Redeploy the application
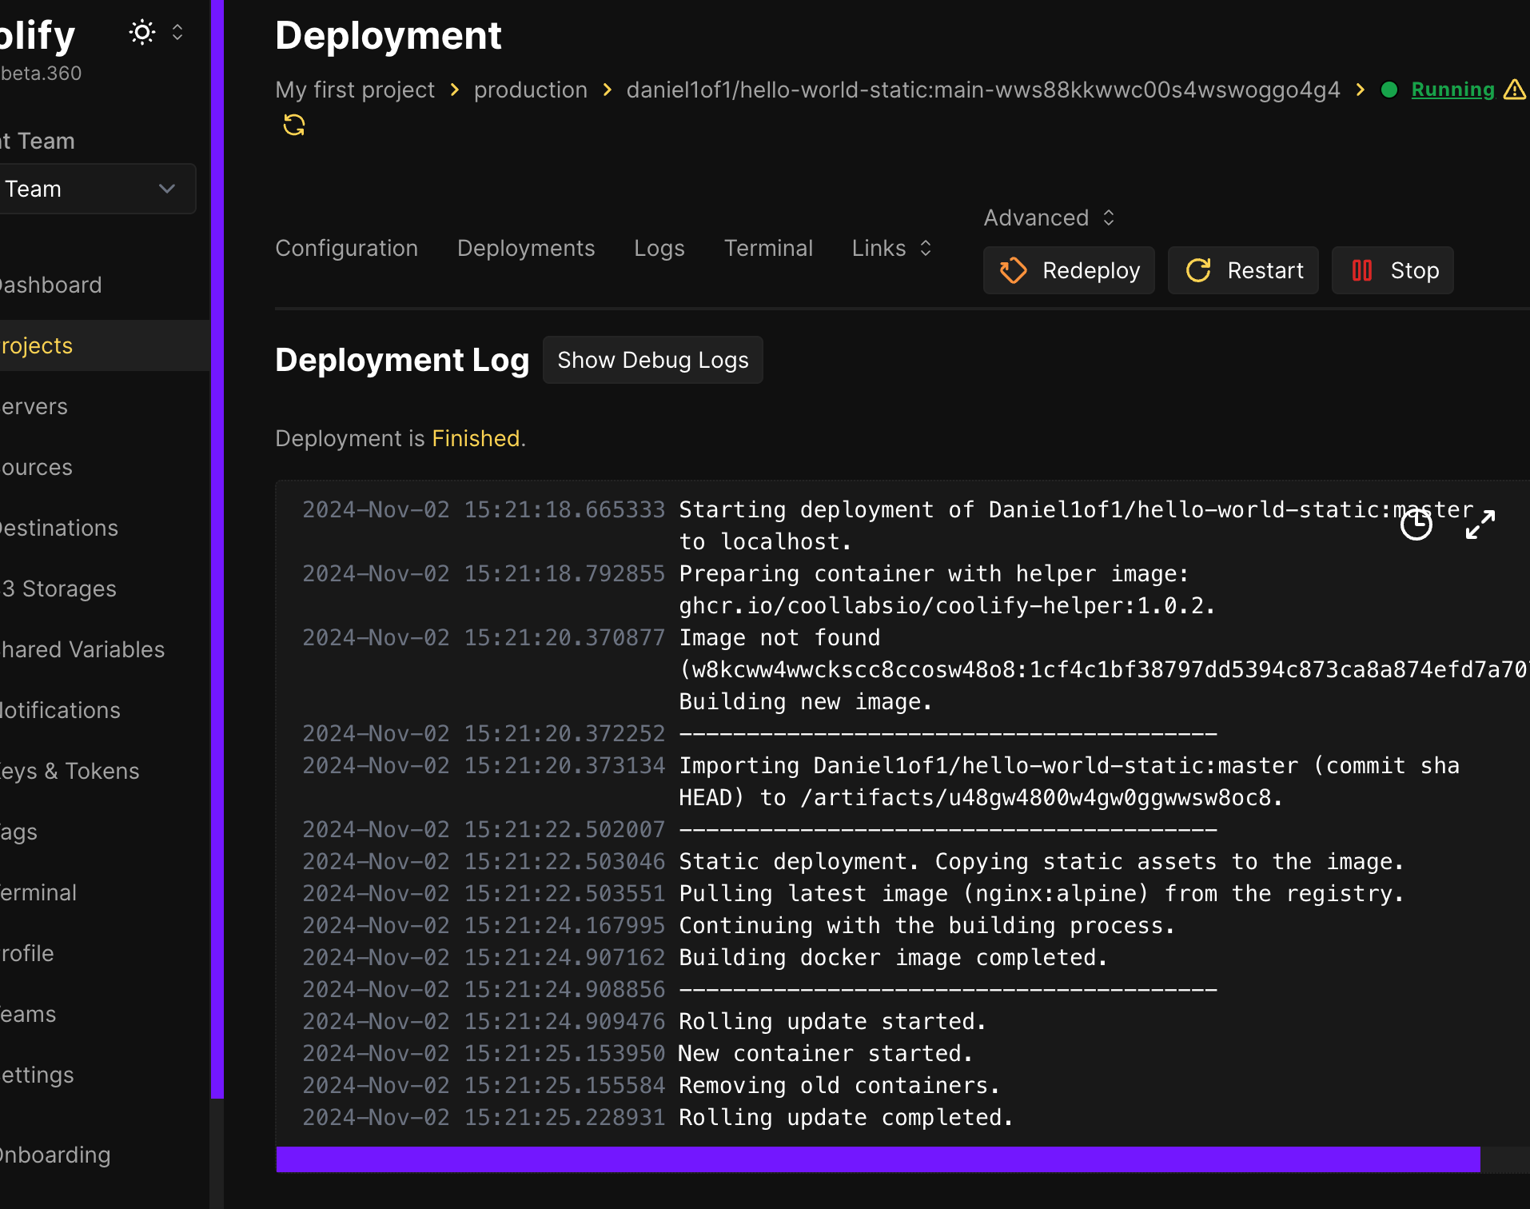1530x1209 pixels. click(1069, 270)
